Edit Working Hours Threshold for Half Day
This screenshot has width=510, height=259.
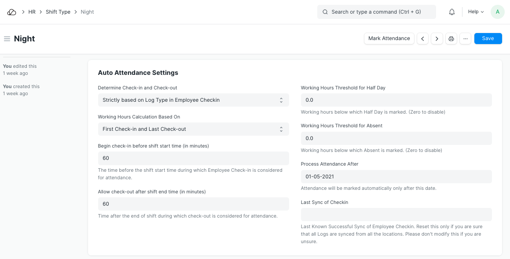click(396, 100)
